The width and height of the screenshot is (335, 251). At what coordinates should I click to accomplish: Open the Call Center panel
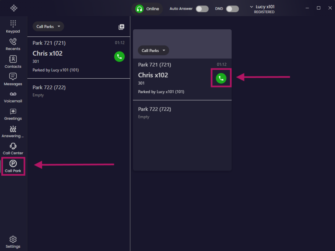click(x=13, y=149)
